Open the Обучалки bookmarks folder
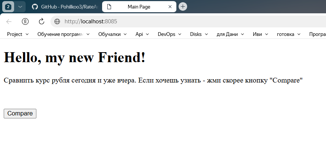This screenshot has width=326, height=148. [113, 34]
